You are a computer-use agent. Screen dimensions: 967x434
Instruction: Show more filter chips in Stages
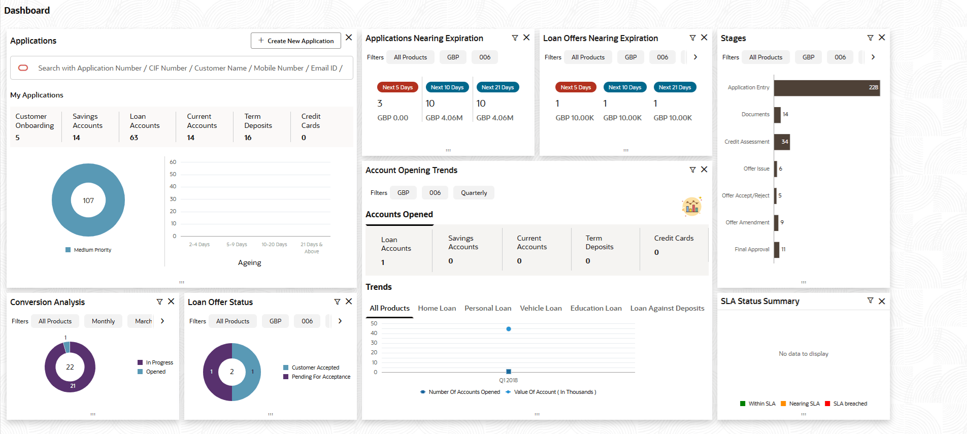[x=873, y=57]
